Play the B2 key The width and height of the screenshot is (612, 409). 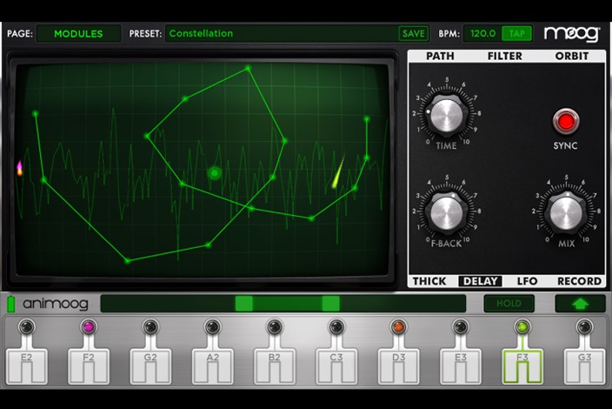tap(275, 366)
